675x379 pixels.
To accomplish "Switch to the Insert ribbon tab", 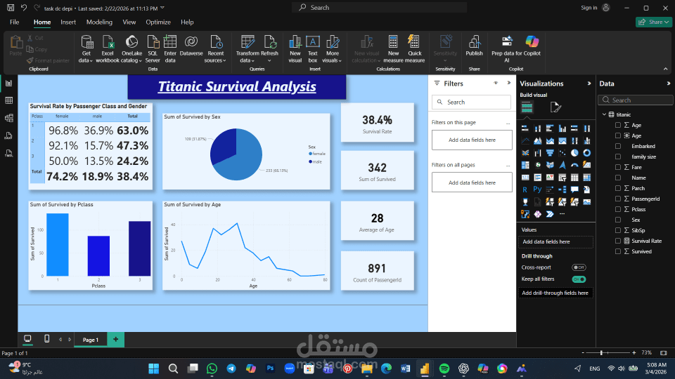I will tap(68, 22).
